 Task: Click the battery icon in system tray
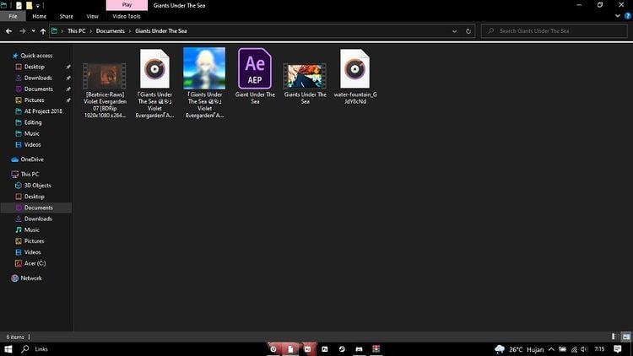click(x=562, y=349)
